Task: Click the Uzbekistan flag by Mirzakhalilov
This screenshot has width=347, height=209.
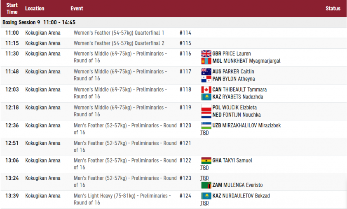Action: [x=206, y=125]
